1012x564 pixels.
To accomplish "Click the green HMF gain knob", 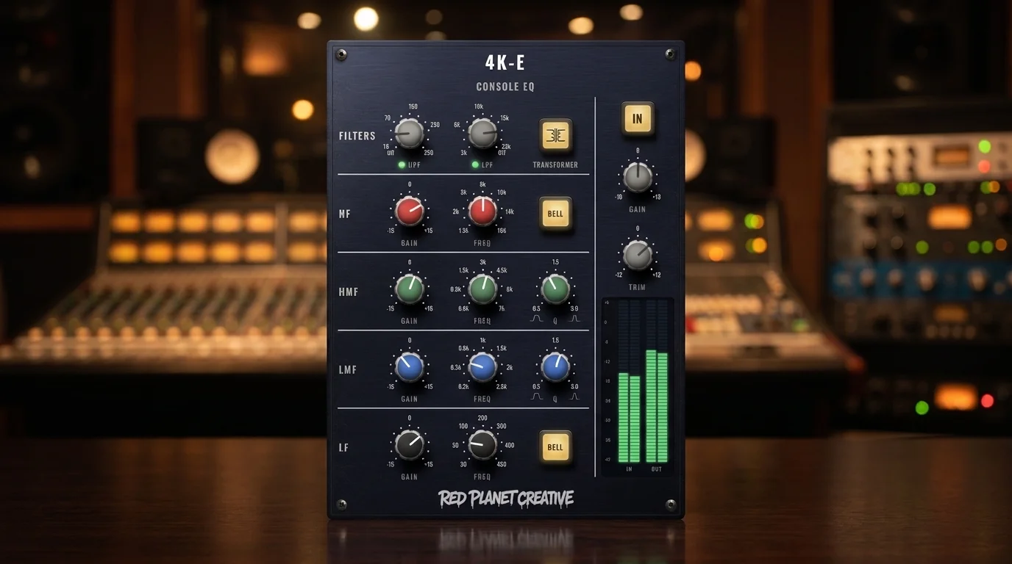I will coord(409,289).
